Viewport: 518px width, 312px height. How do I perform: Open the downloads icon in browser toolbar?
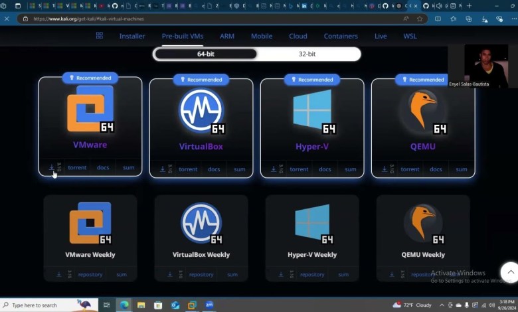[484, 19]
